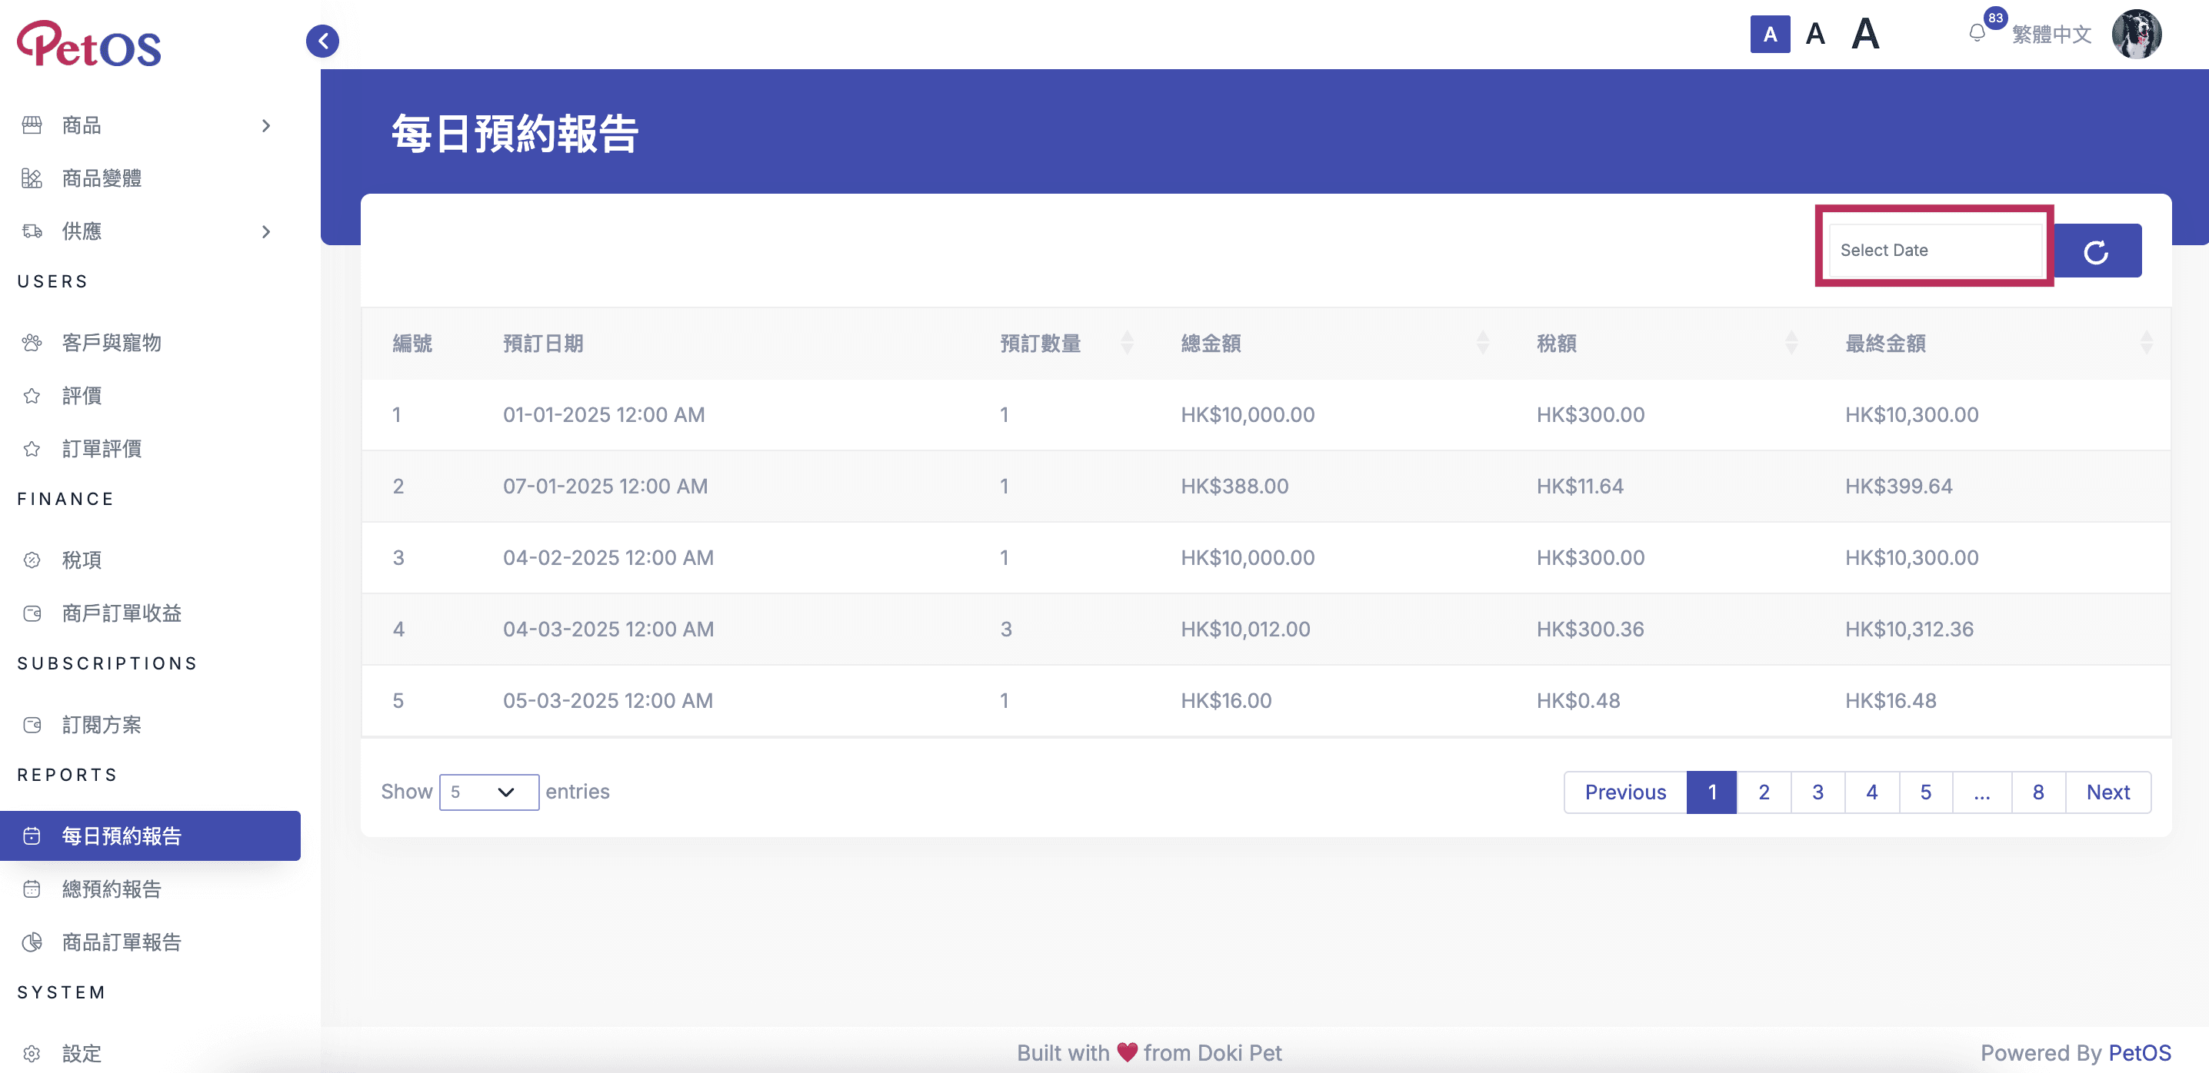The image size is (2209, 1073).
Task: Collapse the sidebar with the arrow button
Action: 322,40
